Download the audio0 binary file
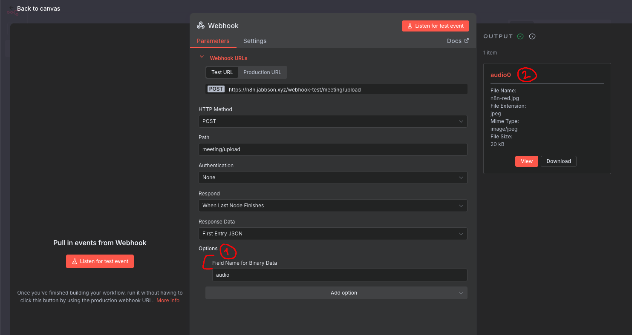The height and width of the screenshot is (335, 632). tap(558, 161)
